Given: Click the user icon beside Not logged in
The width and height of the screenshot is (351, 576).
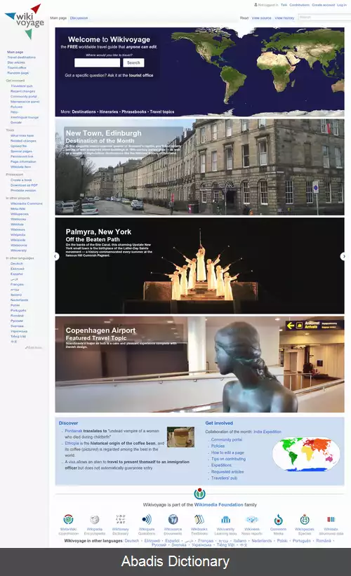Looking at the screenshot, I should (x=256, y=5).
